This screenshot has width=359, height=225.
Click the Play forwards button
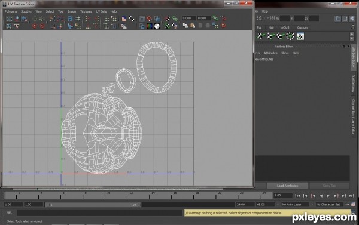pyautogui.click(x=328, y=196)
